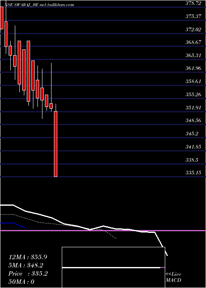Select the 351.91 price axis label
The image size is (206, 288).
click(x=193, y=108)
